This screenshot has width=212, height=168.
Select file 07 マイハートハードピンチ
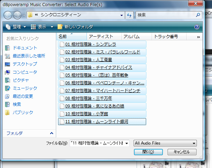click(x=102, y=91)
